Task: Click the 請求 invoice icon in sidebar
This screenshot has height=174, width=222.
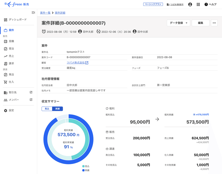Action: (6, 64)
